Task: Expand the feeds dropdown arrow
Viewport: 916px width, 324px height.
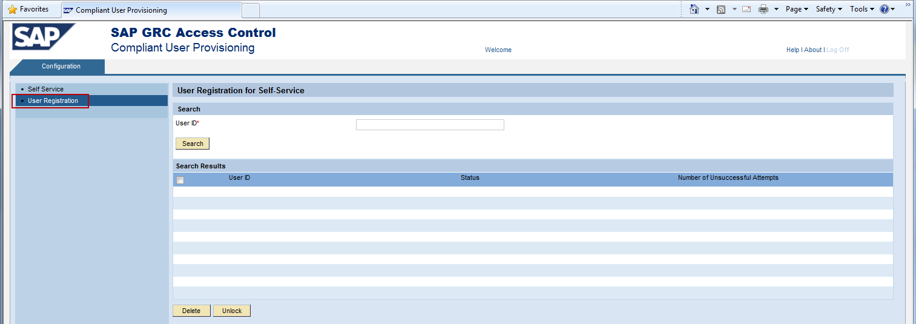Action: (x=734, y=9)
